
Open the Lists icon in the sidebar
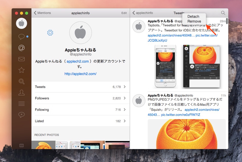click(22, 104)
